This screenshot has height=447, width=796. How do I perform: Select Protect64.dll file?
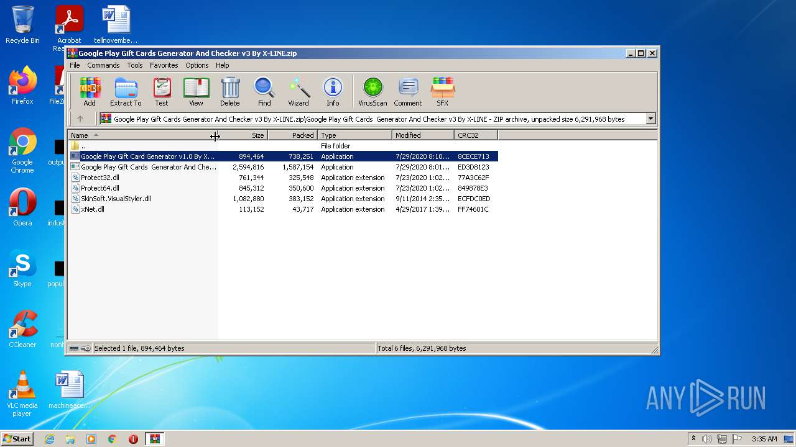pyautogui.click(x=283, y=188)
